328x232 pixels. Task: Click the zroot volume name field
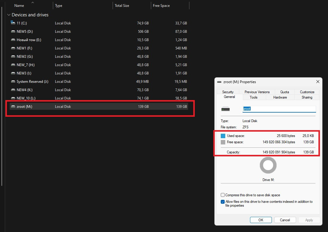point(279,109)
